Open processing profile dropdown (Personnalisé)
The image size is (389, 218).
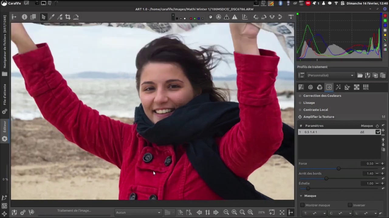(x=331, y=75)
